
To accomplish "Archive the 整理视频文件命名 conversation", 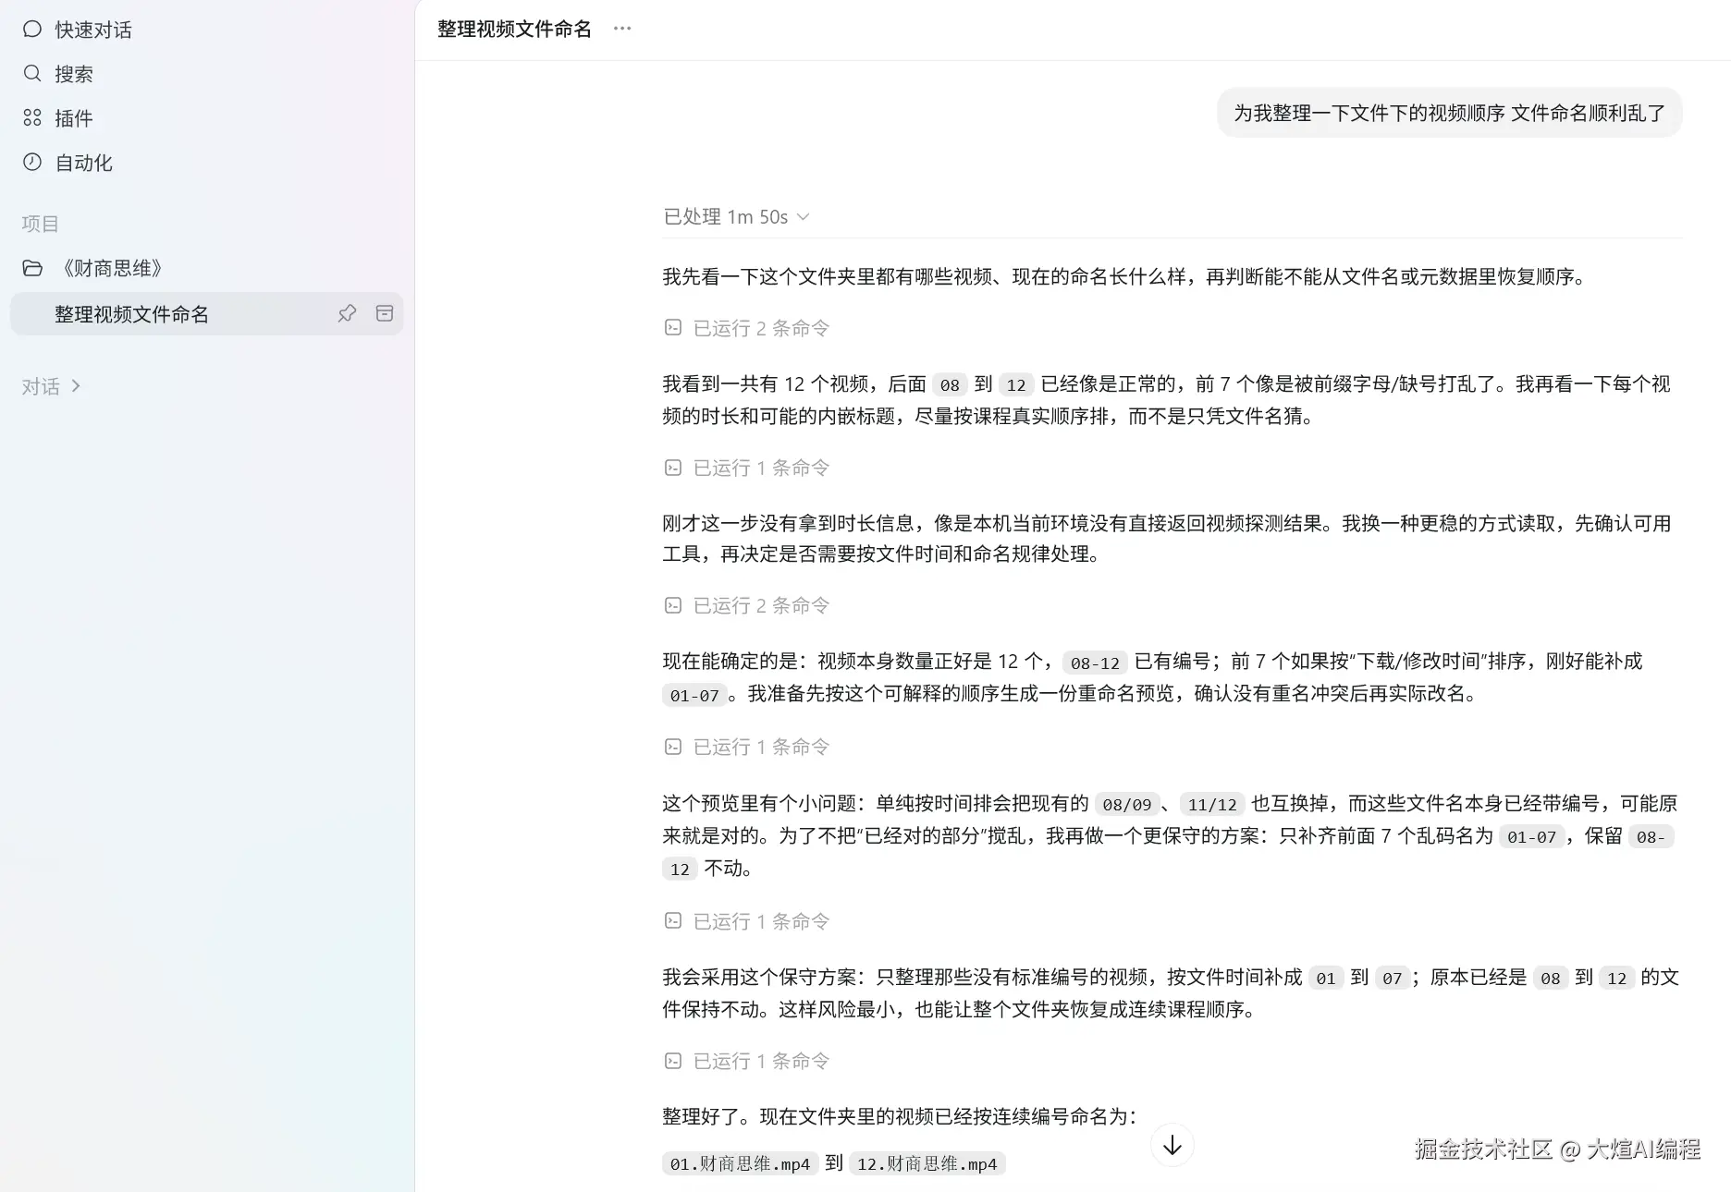I will point(385,313).
